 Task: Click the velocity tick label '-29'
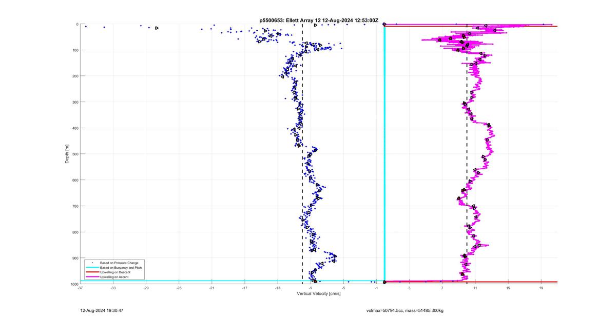pyautogui.click(x=146, y=288)
